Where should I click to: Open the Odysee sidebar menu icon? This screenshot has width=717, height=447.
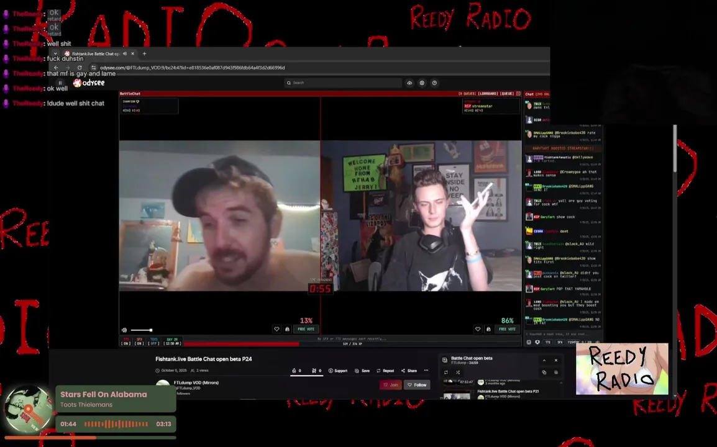coord(60,83)
